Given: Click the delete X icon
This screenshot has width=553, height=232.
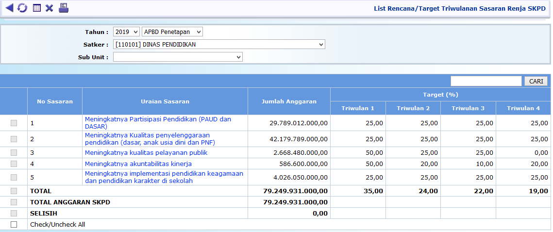Looking at the screenshot, I should (x=49, y=8).
